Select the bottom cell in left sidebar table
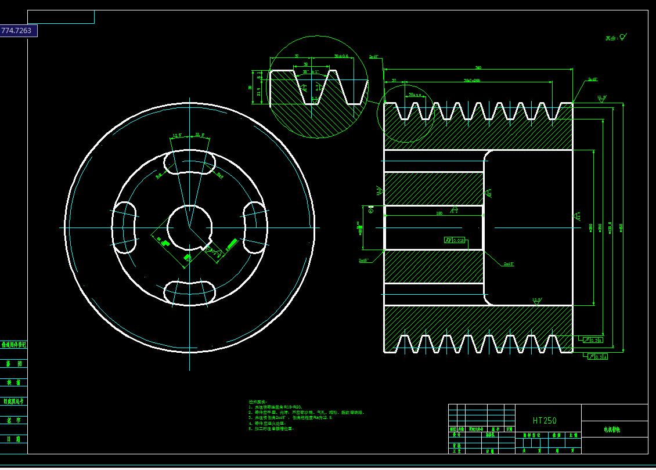Image resolution: width=656 pixels, height=470 pixels. point(14,439)
